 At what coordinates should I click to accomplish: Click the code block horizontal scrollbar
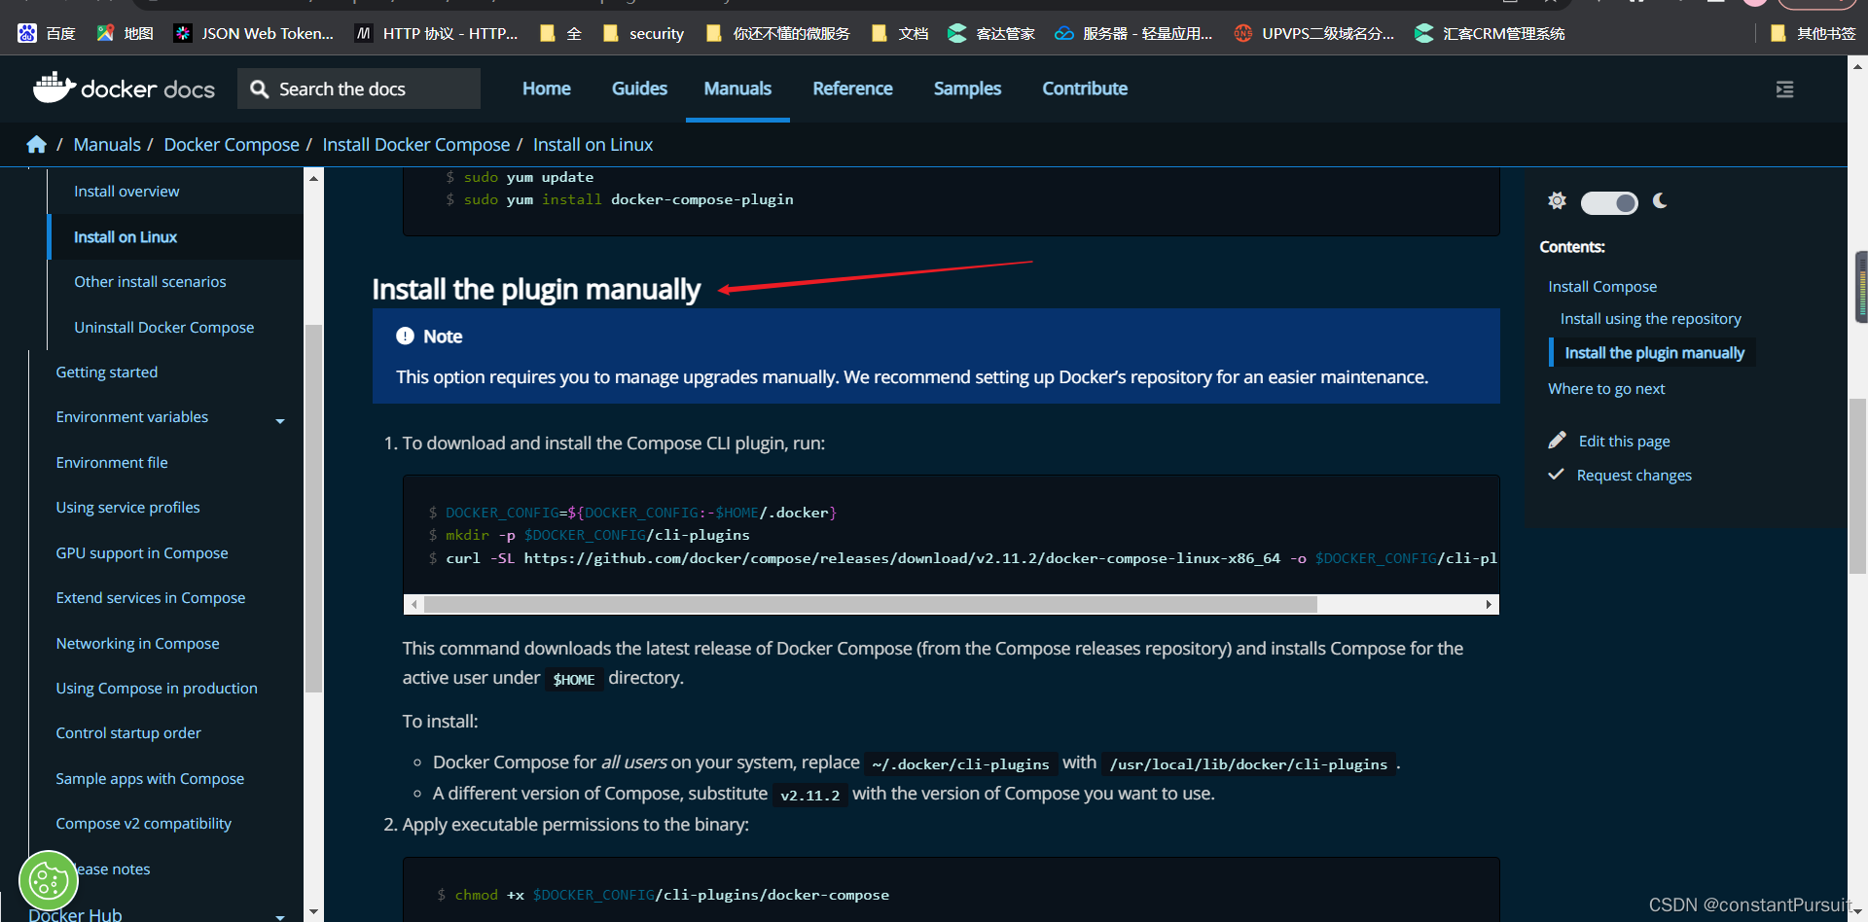871,605
